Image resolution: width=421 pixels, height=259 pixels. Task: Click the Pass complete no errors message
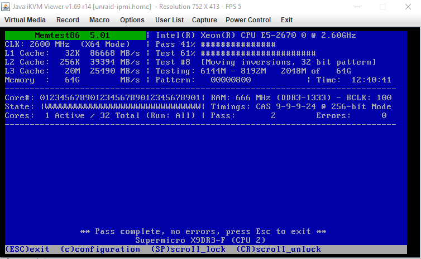203,231
